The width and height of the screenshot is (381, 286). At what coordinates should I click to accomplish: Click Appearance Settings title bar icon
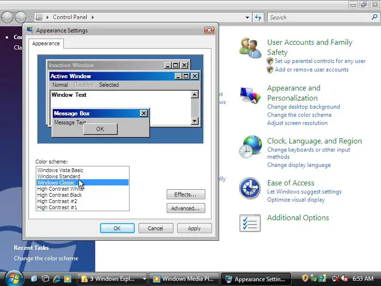coord(30,30)
